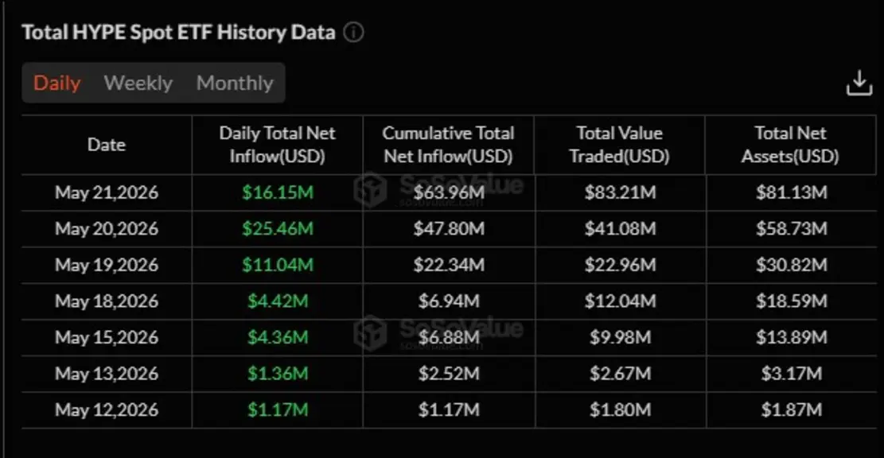
Task: Click the $4.42M daily inflow value
Action: [x=278, y=301]
